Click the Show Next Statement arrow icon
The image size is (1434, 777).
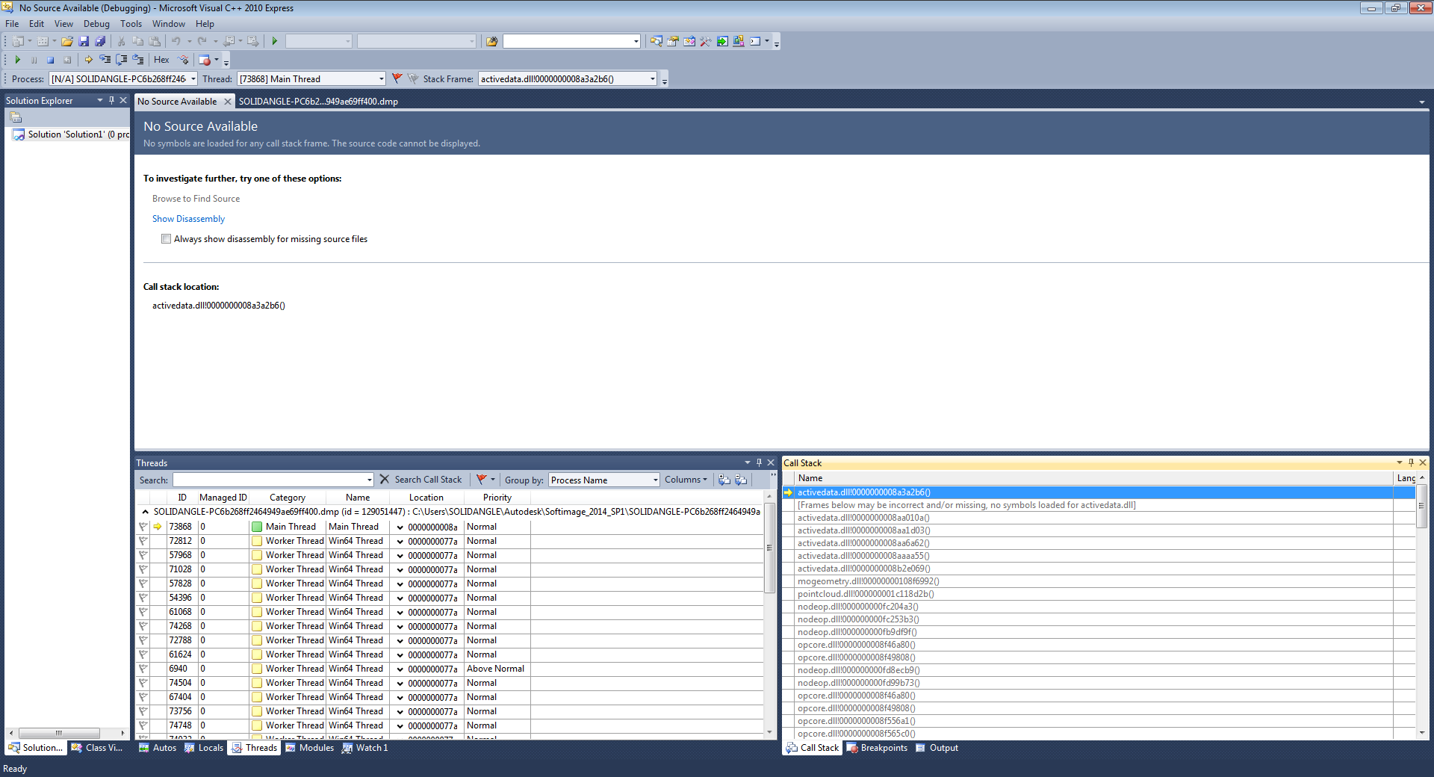coord(88,60)
